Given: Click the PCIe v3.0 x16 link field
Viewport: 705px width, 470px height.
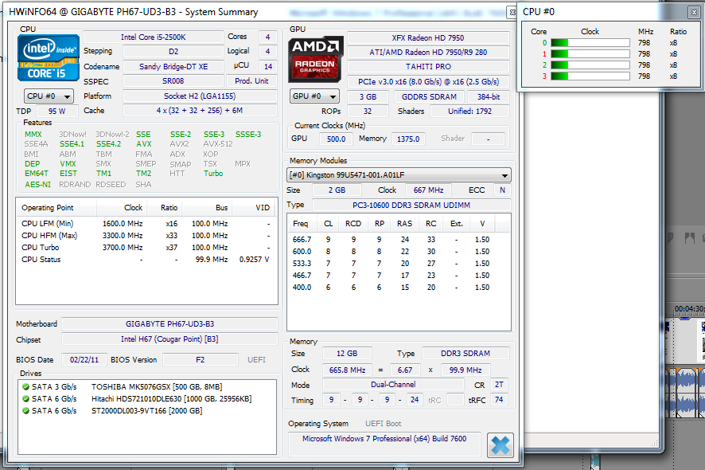Looking at the screenshot, I should pyautogui.click(x=428, y=81).
